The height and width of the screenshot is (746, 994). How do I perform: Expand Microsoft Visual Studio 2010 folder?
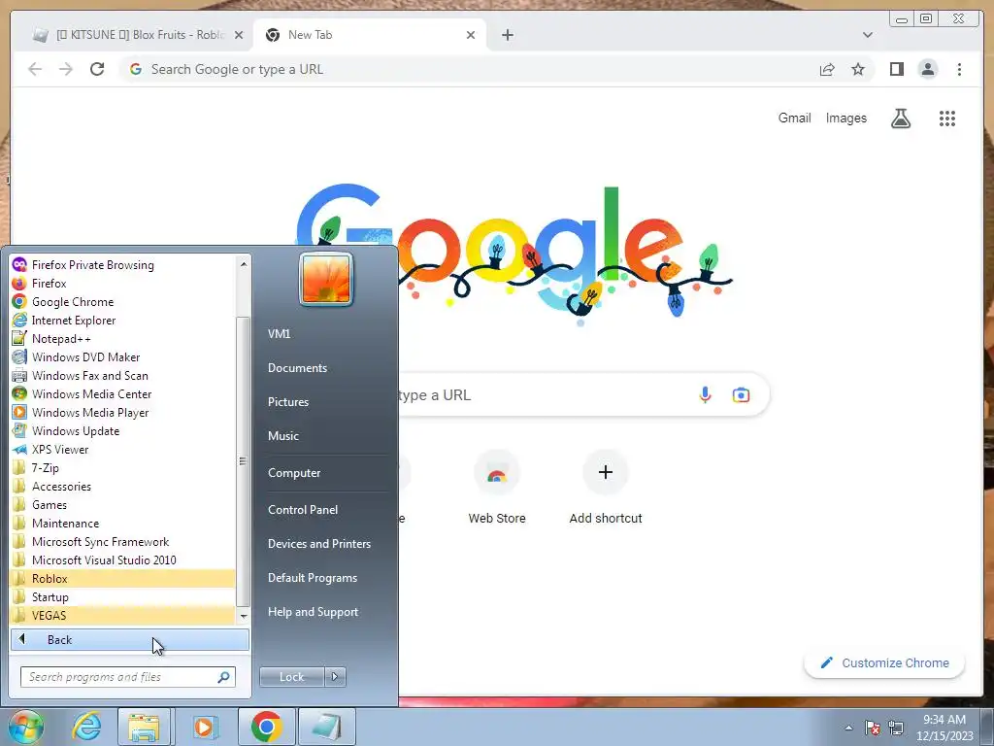[x=122, y=560]
